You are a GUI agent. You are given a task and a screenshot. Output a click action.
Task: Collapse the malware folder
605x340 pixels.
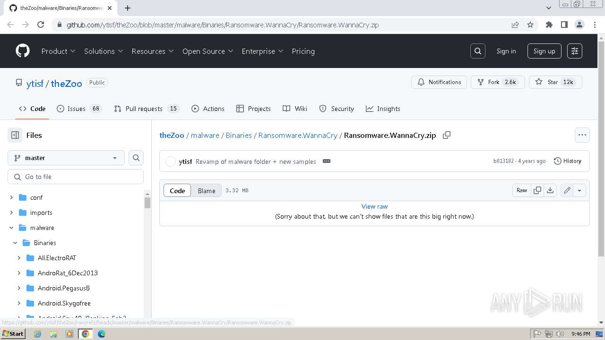11,228
